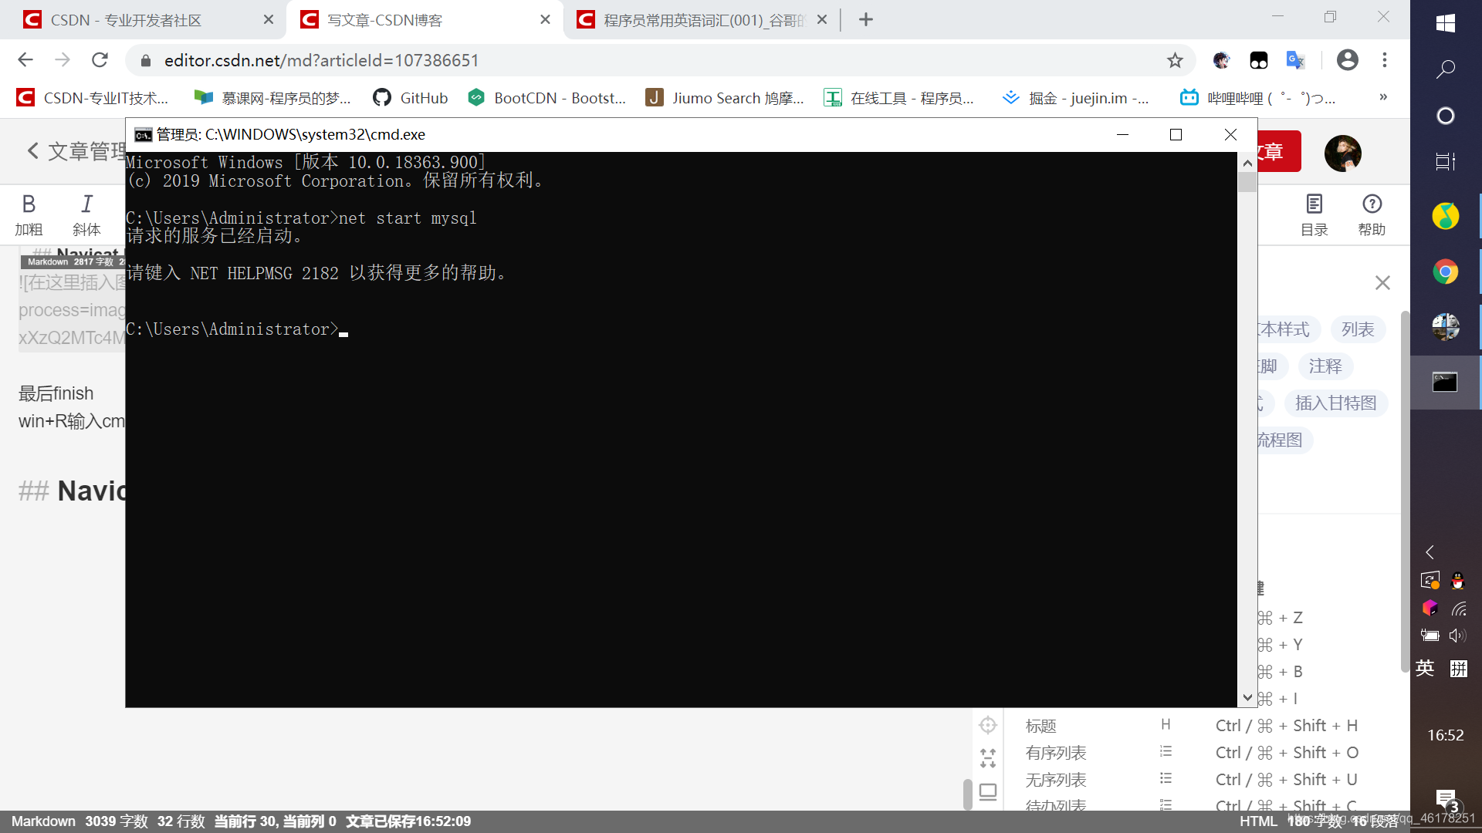
Task: Select the 插入甘特图 help chip
Action: click(1335, 403)
